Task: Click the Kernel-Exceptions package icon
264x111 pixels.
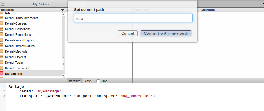Action: pos(1,34)
